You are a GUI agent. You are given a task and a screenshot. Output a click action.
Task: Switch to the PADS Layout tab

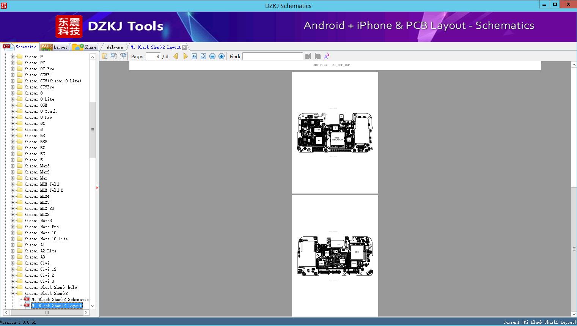54,47
